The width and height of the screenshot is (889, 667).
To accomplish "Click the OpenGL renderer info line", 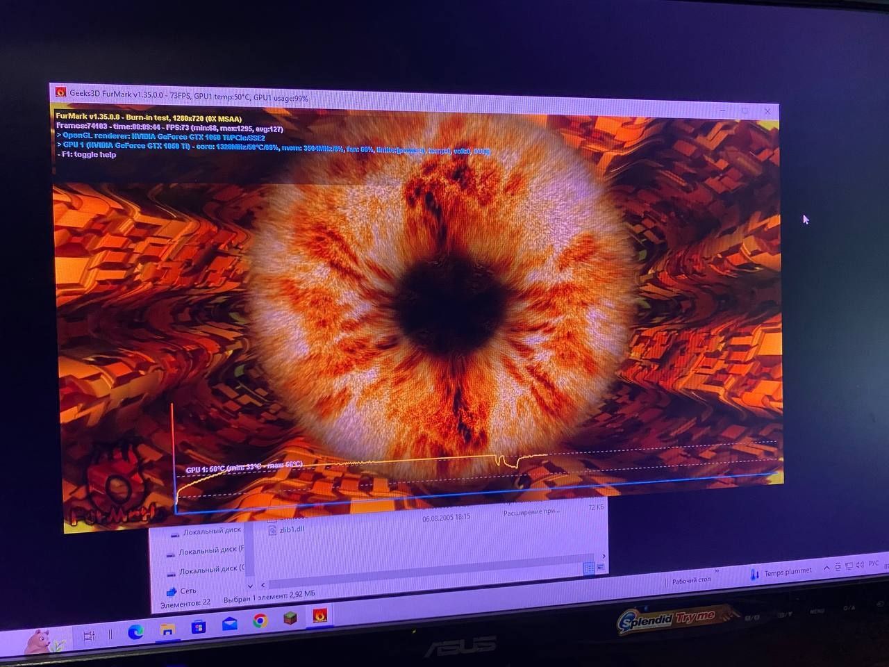I will [161, 136].
